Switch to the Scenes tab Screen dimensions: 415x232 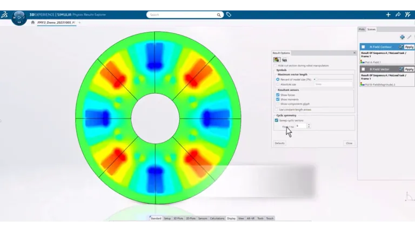click(x=371, y=29)
